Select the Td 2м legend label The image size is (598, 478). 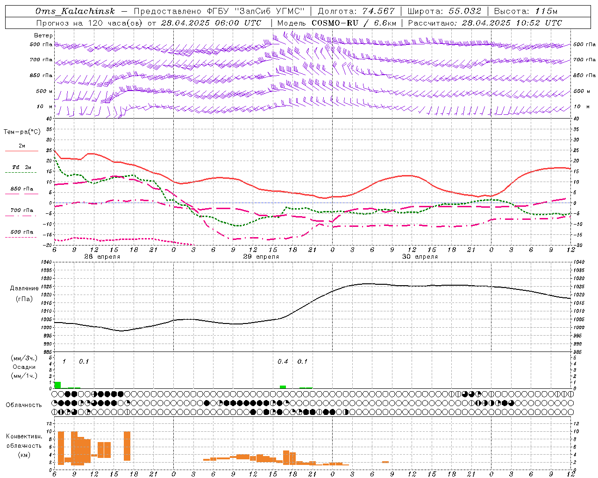coord(22,167)
